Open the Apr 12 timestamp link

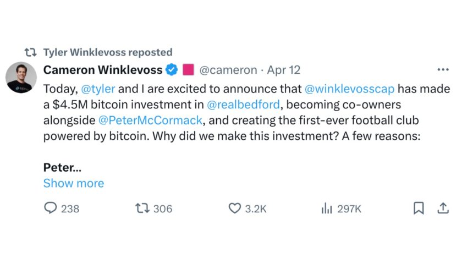[x=284, y=70]
